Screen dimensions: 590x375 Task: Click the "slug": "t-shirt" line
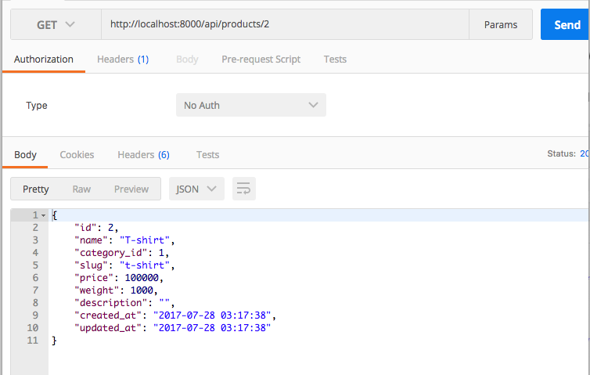[x=124, y=265]
